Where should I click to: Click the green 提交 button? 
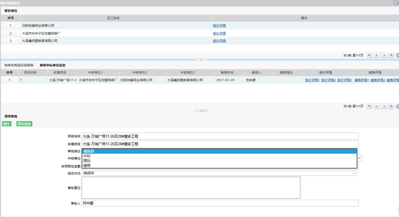7,124
